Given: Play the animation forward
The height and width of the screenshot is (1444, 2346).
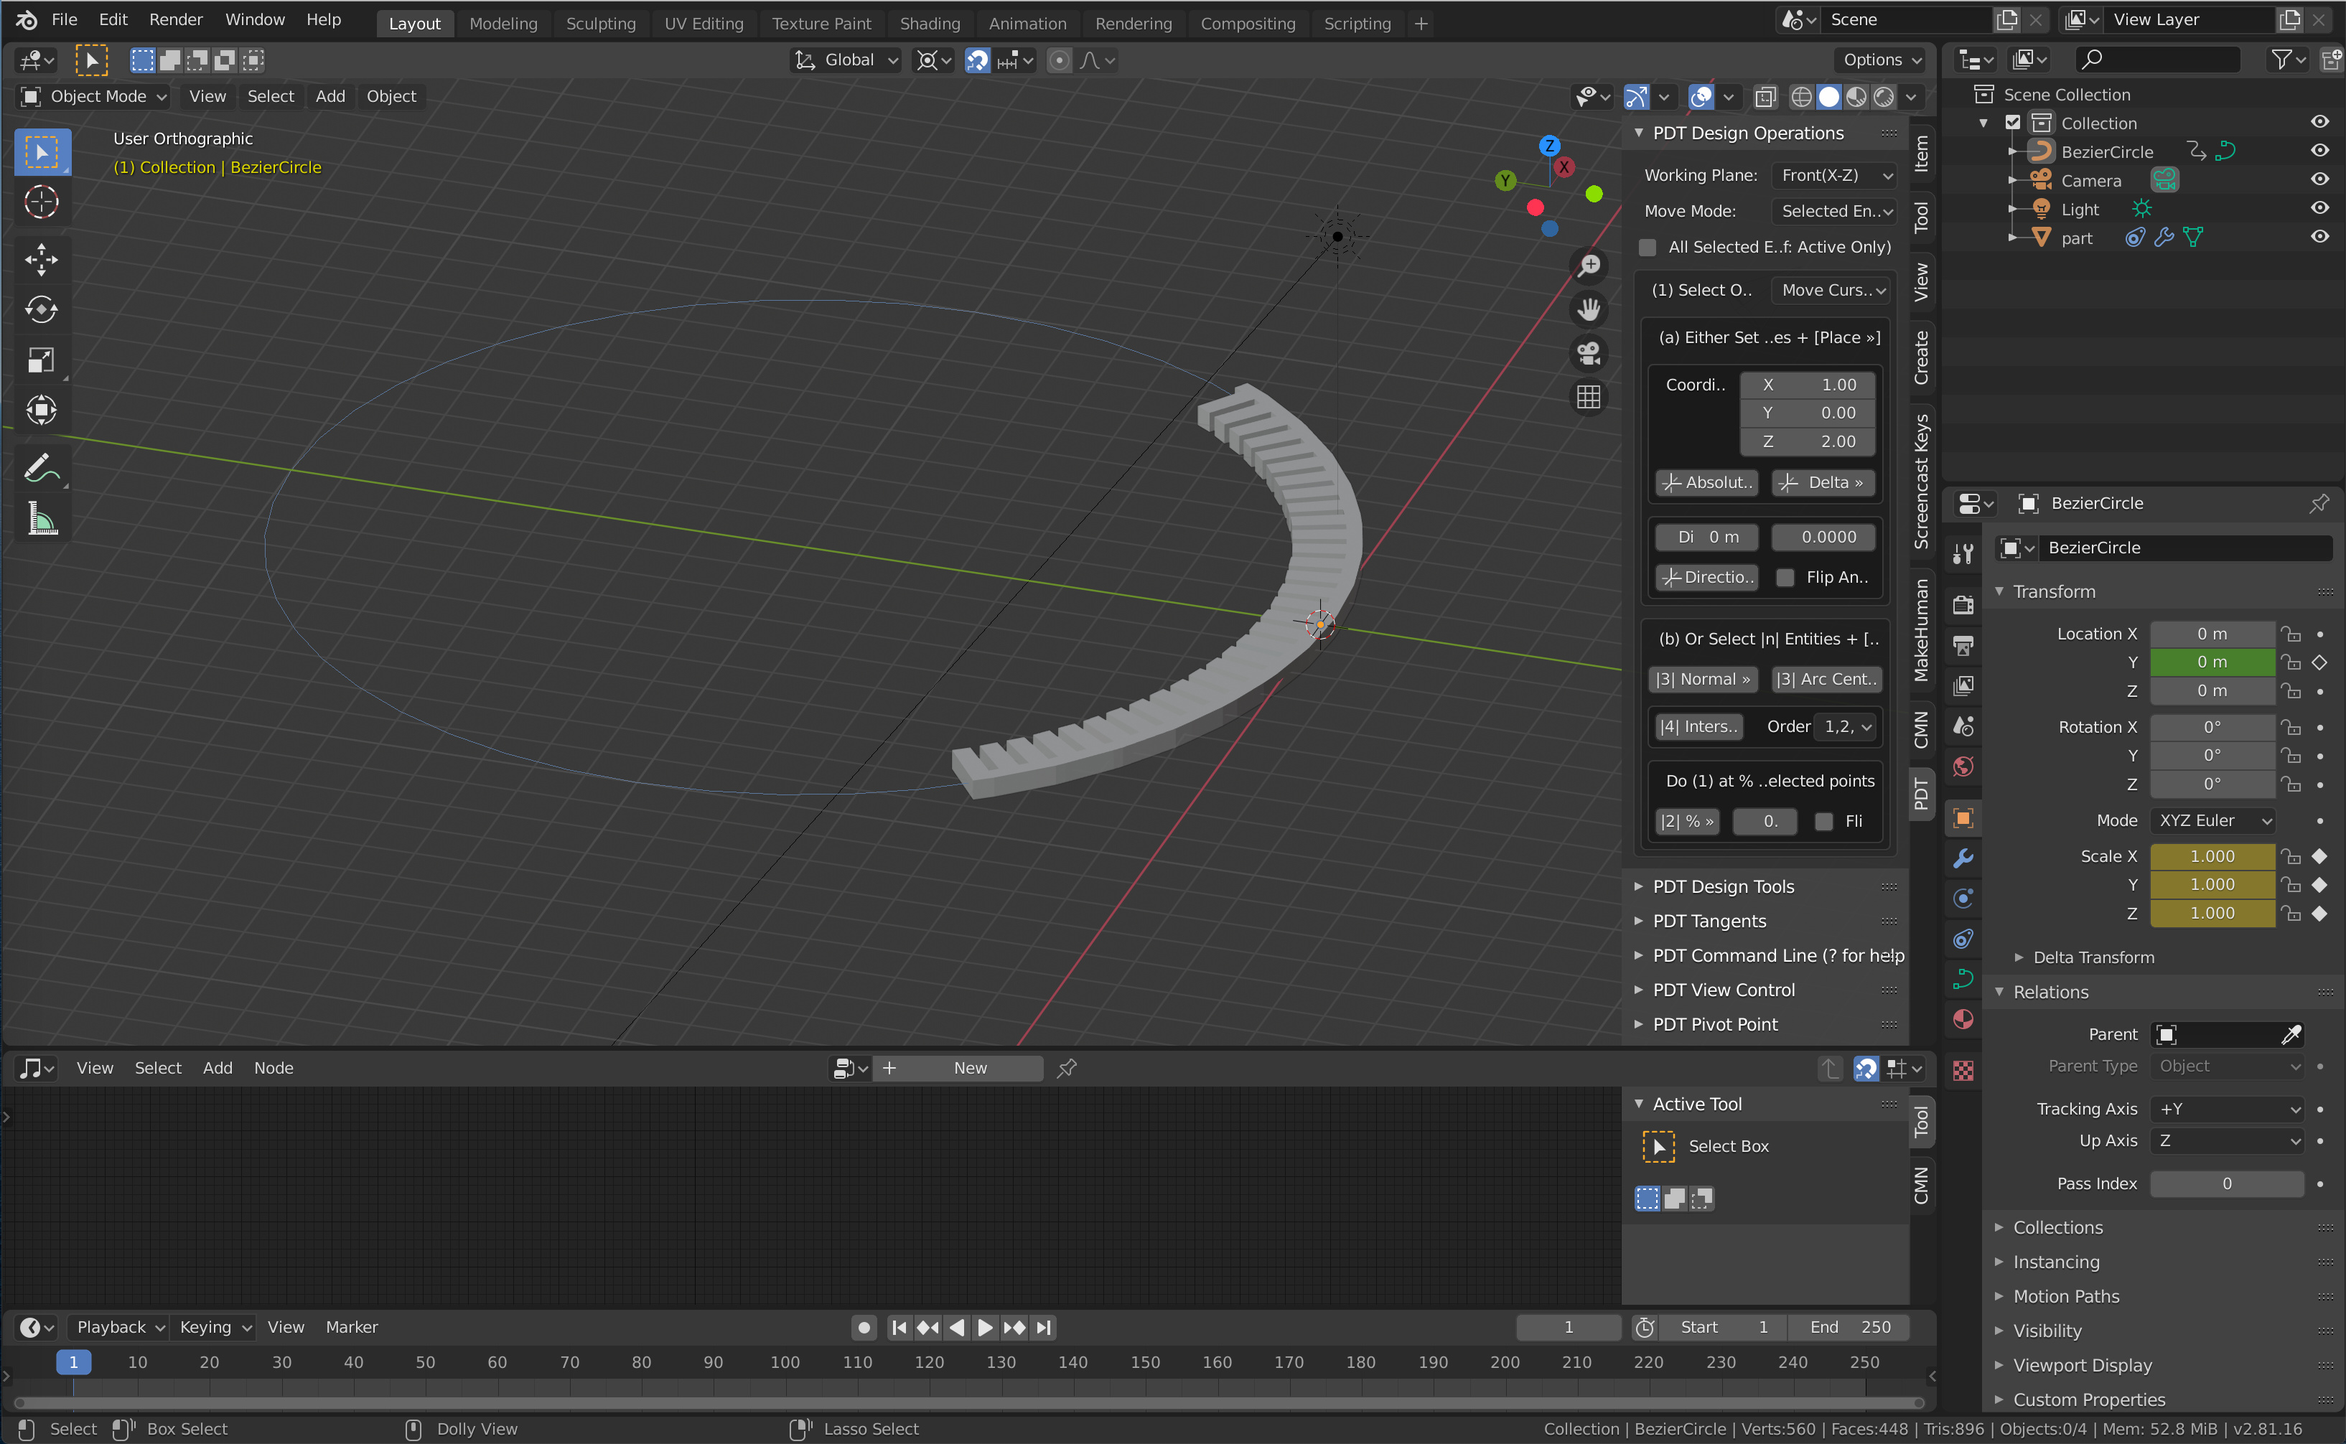Looking at the screenshot, I should 985,1326.
